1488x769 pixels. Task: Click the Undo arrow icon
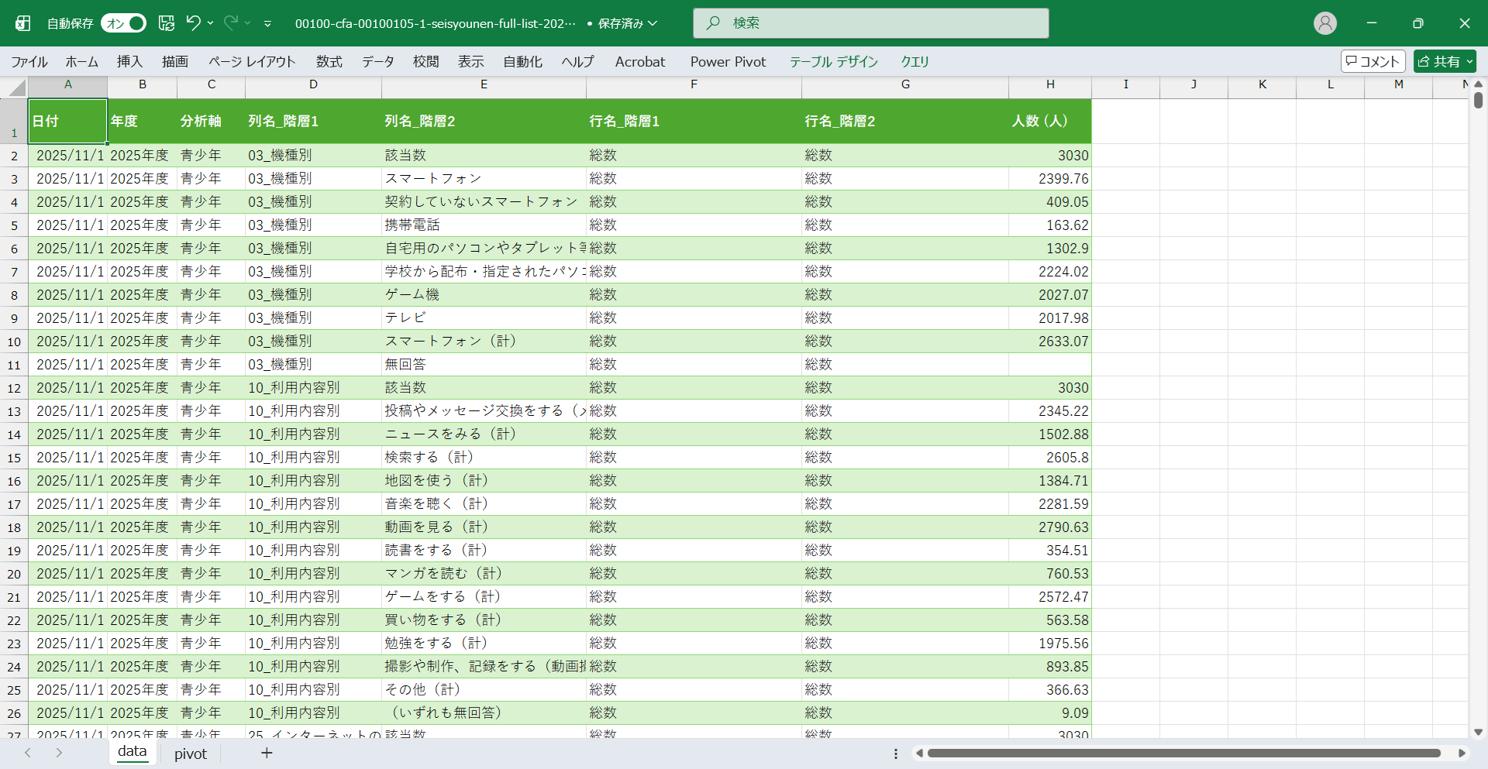click(193, 23)
